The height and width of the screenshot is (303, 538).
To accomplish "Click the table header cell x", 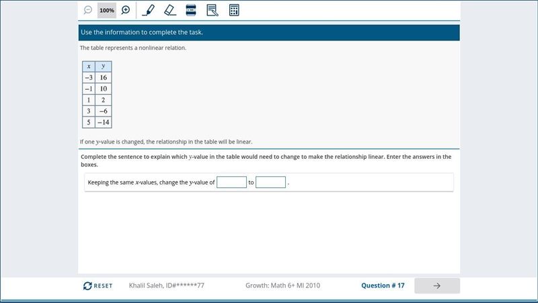I will tap(89, 66).
